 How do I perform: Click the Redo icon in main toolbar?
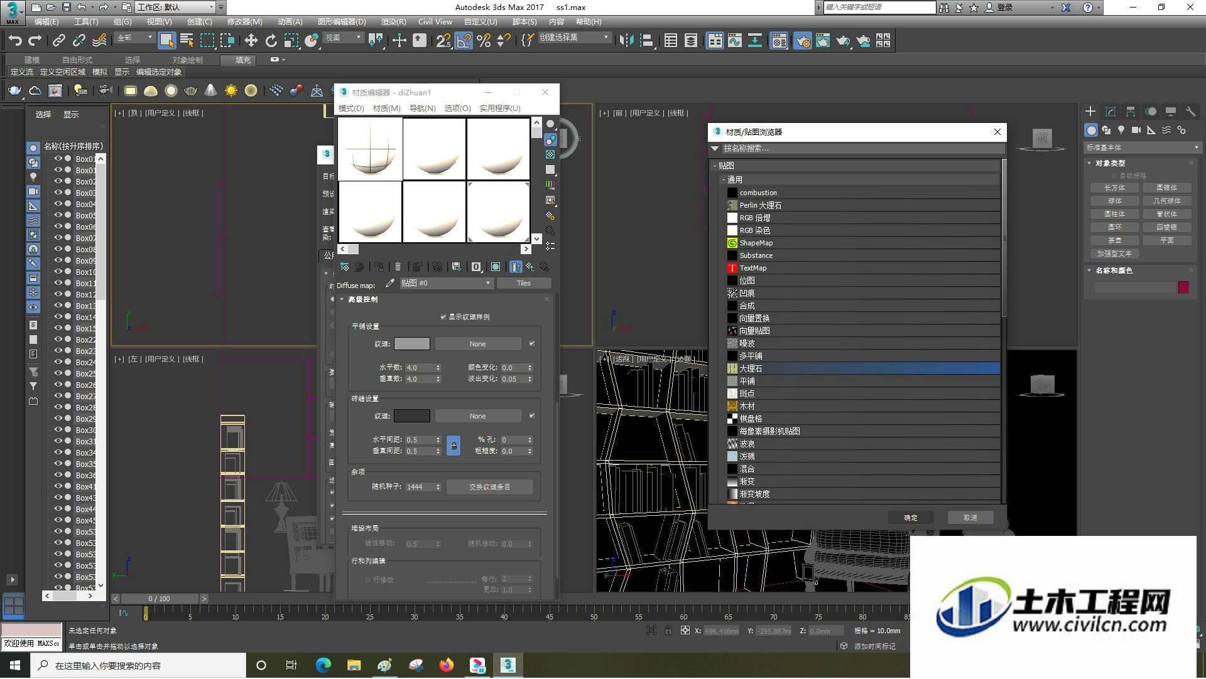(x=35, y=41)
